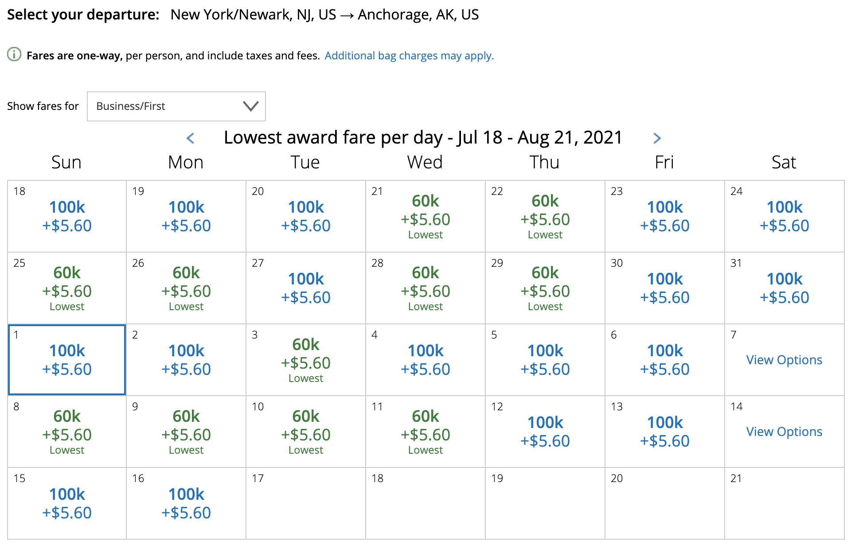Select the highlighted August 1 fare cell
The width and height of the screenshot is (851, 545).
click(67, 360)
